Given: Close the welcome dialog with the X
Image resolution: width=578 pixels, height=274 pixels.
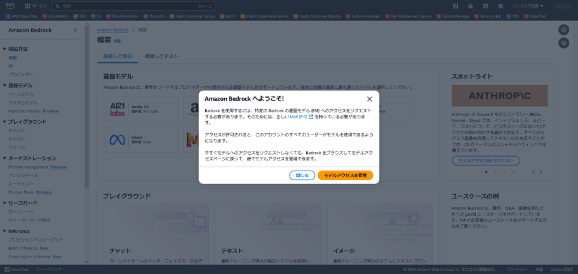Looking at the screenshot, I should click(x=370, y=99).
